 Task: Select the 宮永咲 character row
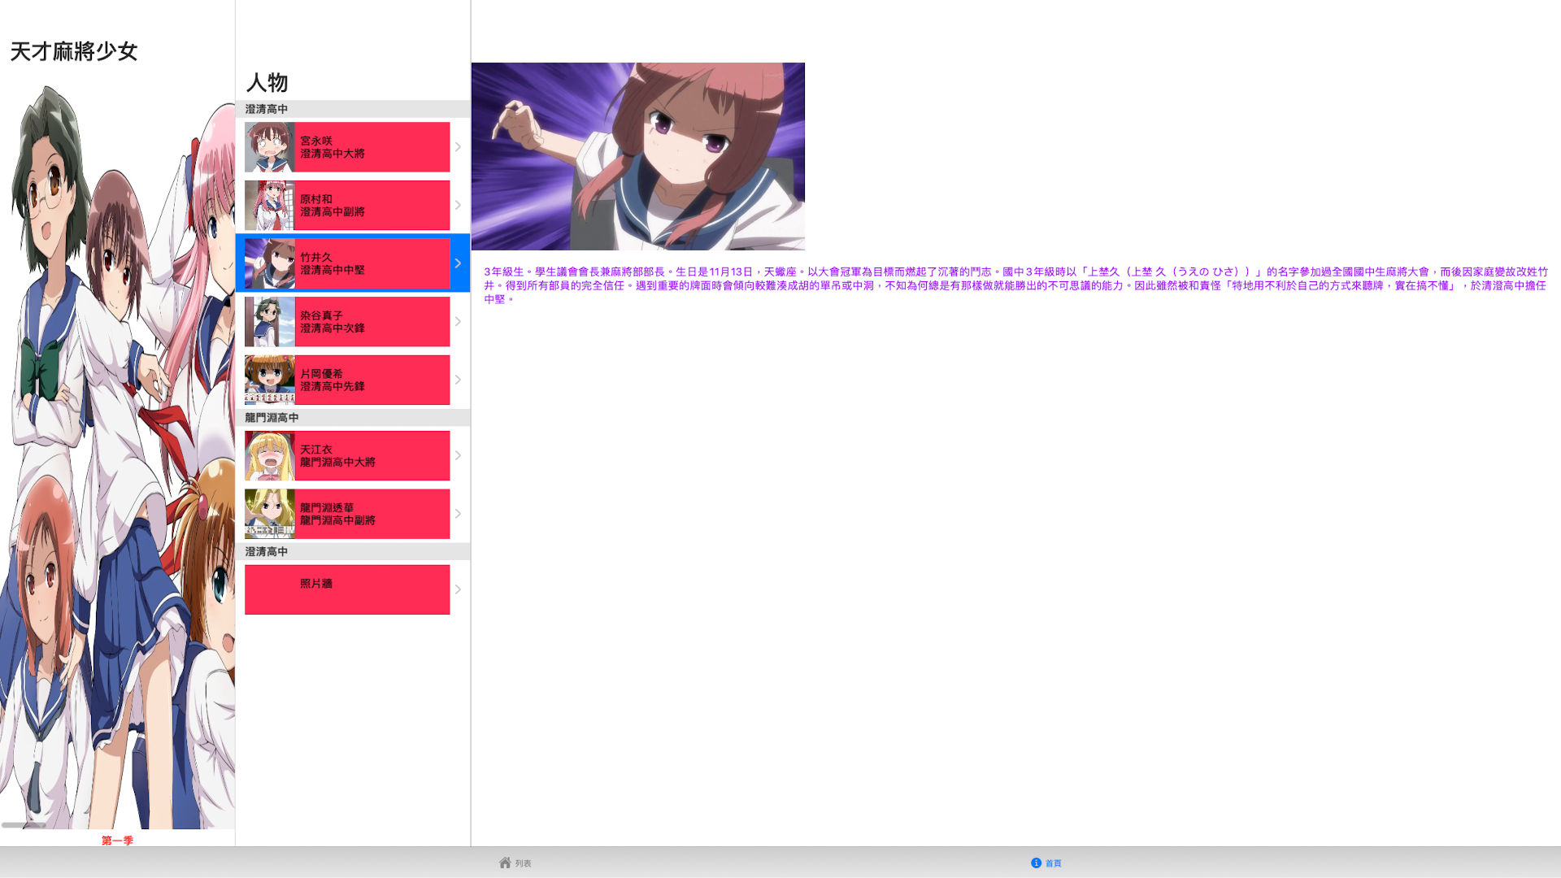pyautogui.click(x=353, y=147)
